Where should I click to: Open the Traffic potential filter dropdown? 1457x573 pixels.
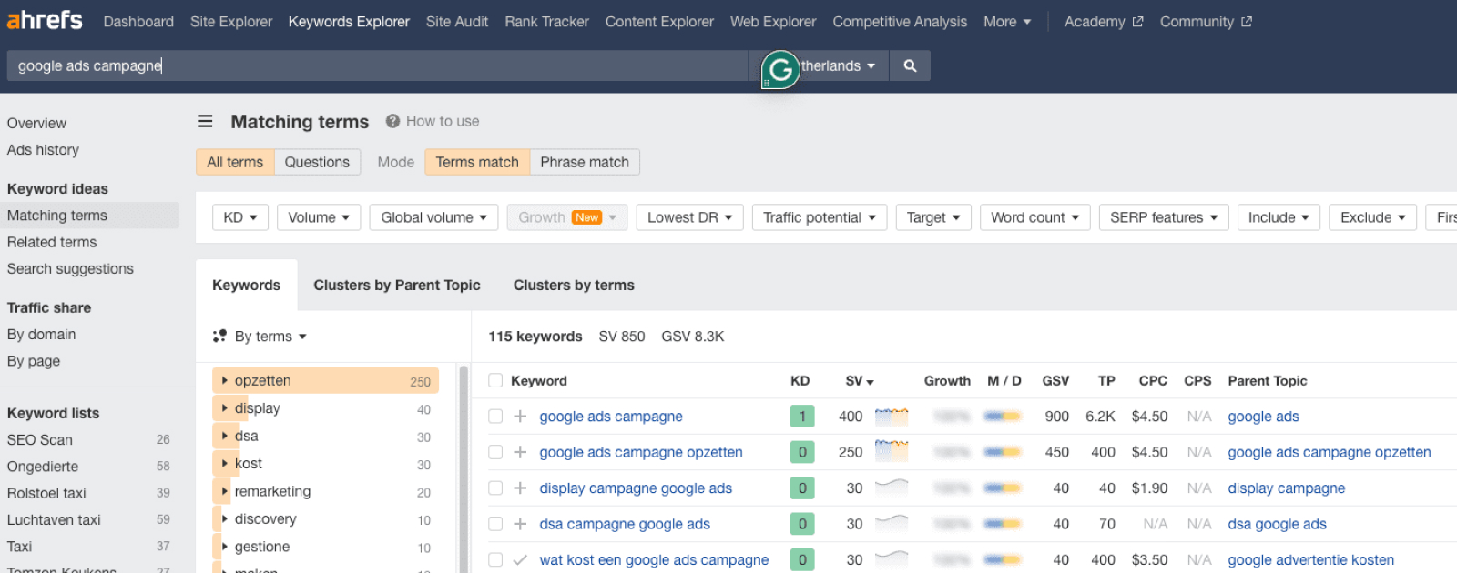pyautogui.click(x=820, y=217)
